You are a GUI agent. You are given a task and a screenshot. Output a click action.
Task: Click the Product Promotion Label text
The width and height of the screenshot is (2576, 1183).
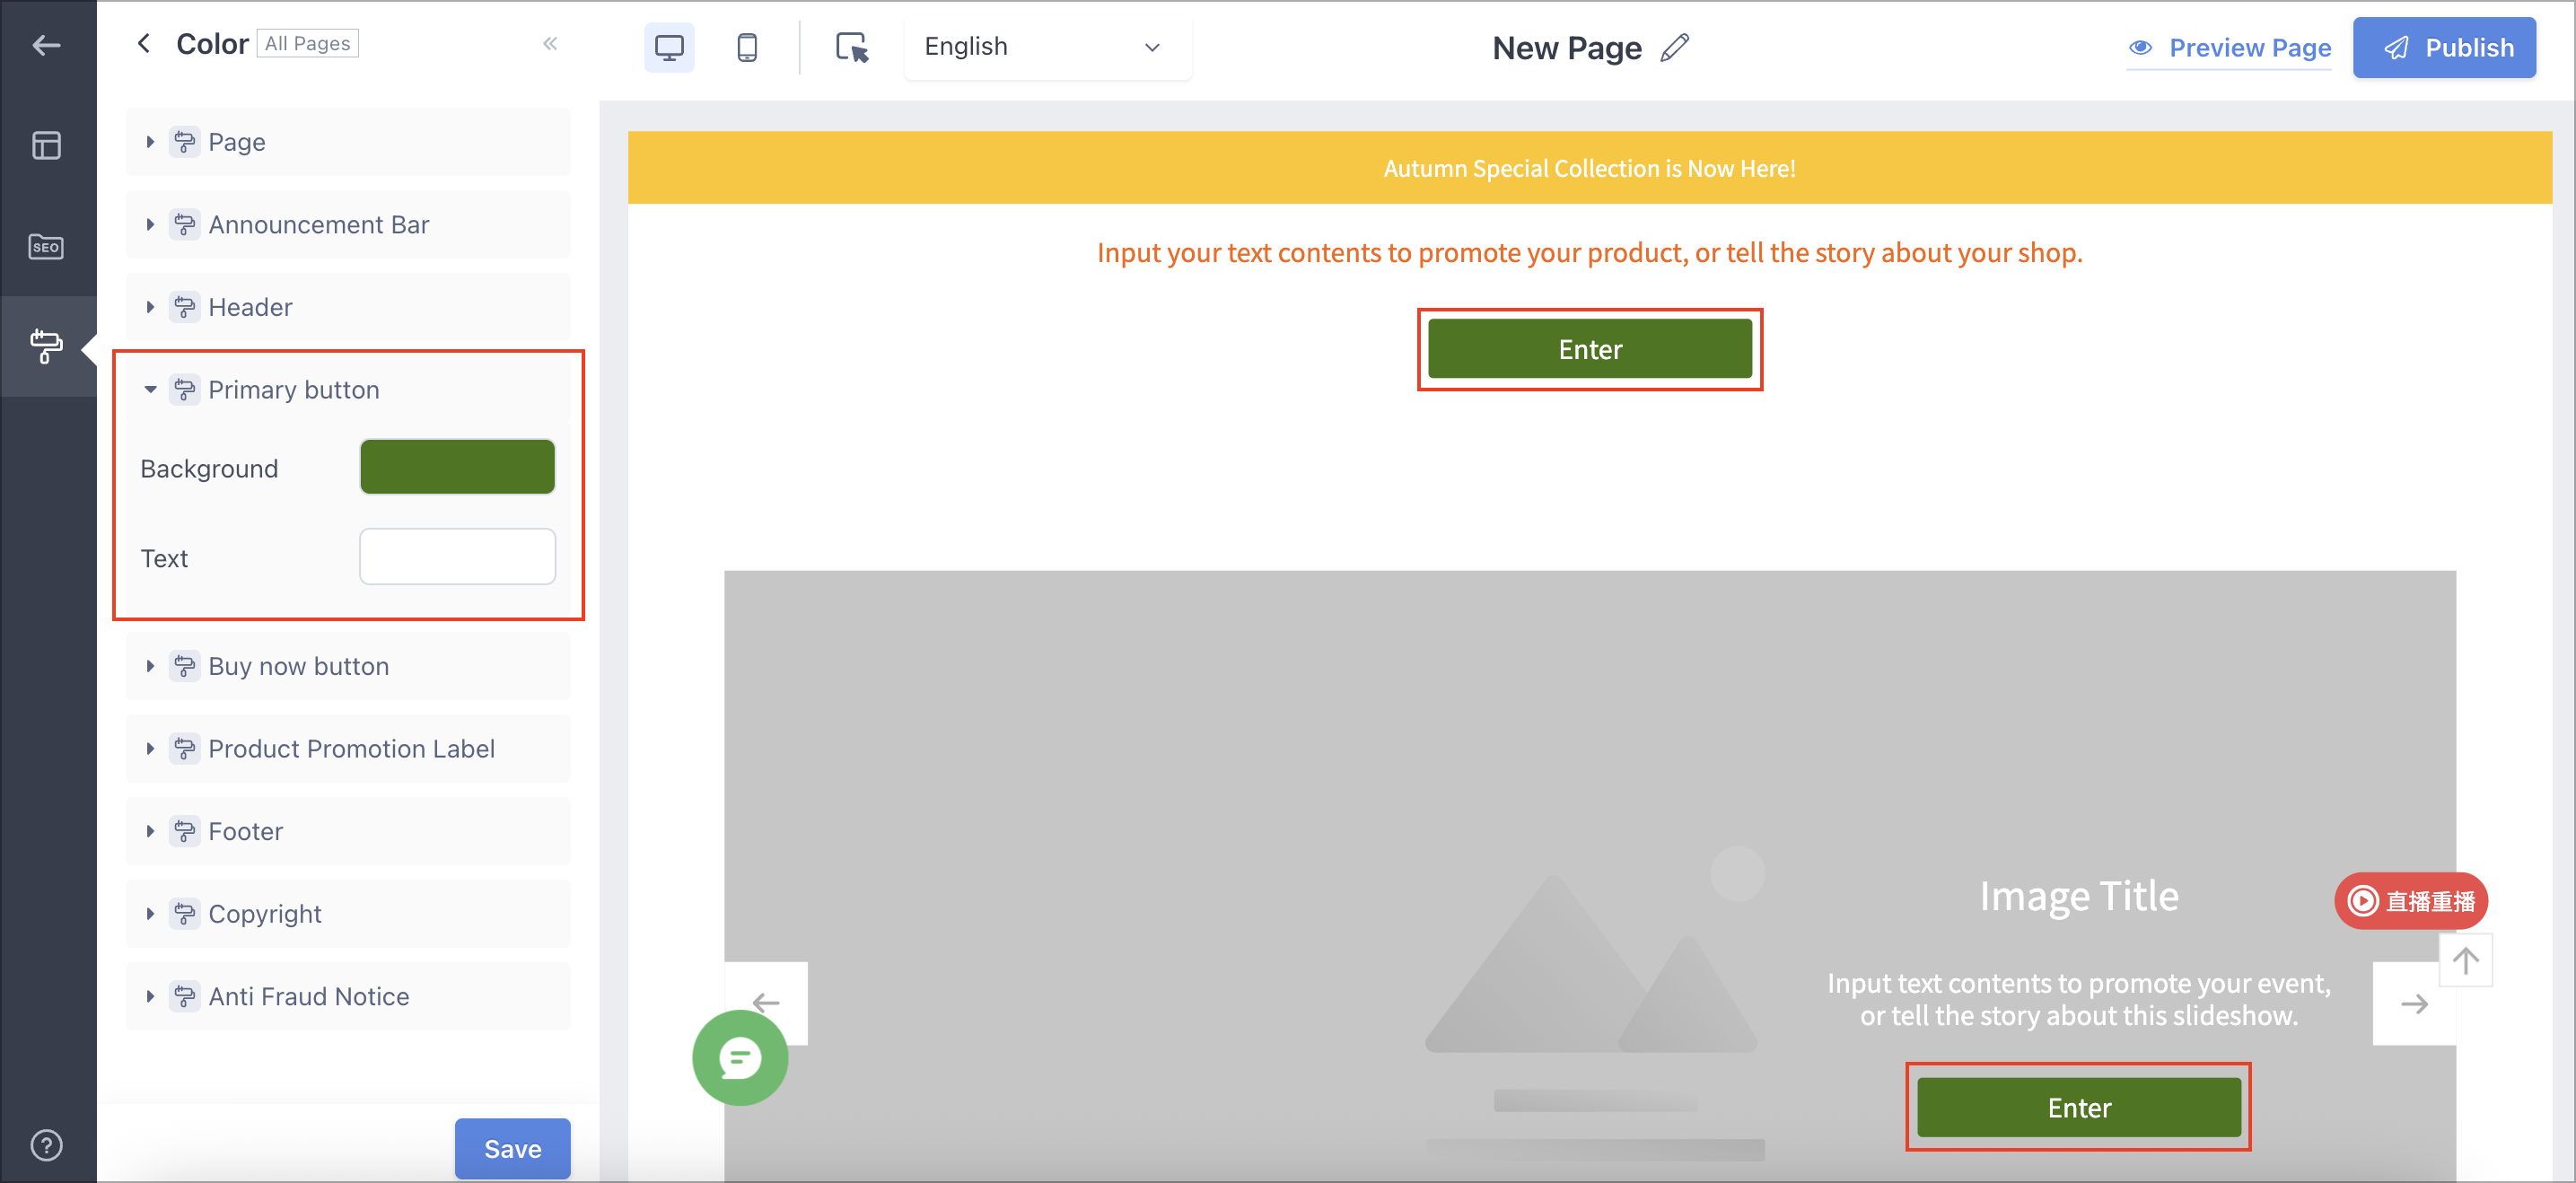pos(351,749)
